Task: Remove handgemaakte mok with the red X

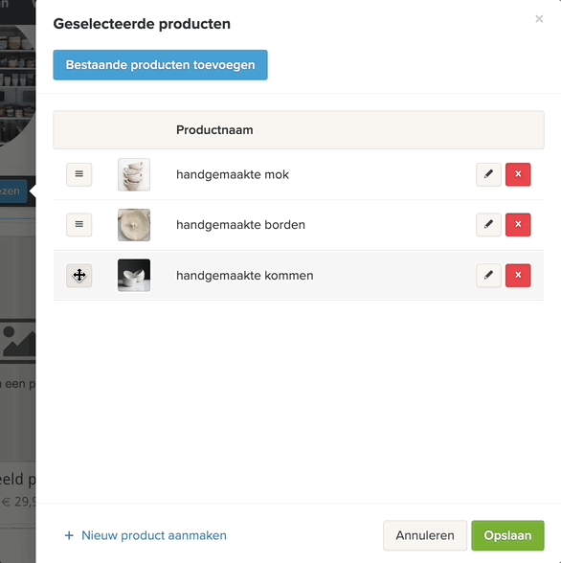Action: click(x=518, y=174)
